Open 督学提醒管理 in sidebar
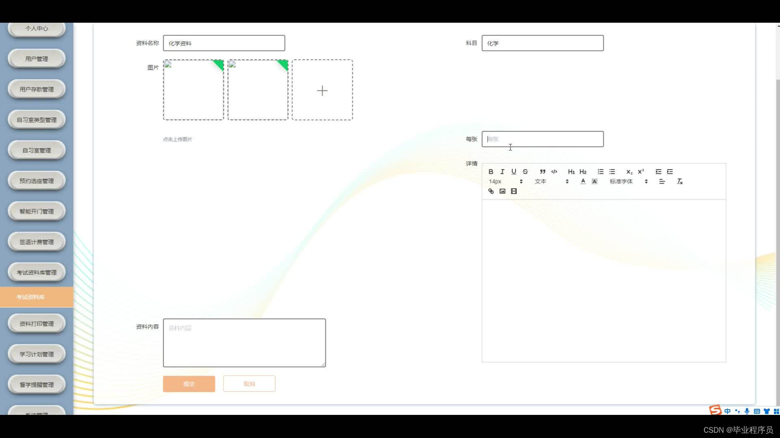The image size is (780, 438). click(37, 384)
